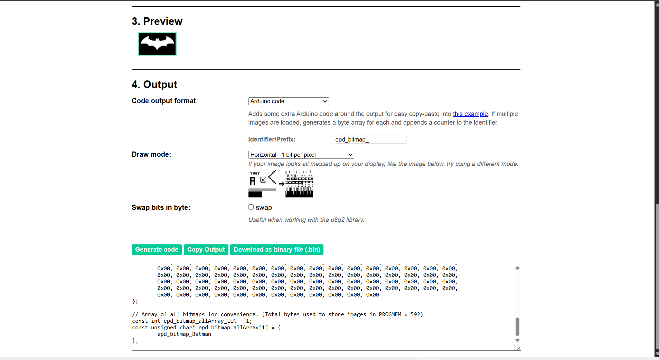Viewport: 659px width, 360px height.
Task: Click the output textarea scroll up arrow
Action: 517,268
